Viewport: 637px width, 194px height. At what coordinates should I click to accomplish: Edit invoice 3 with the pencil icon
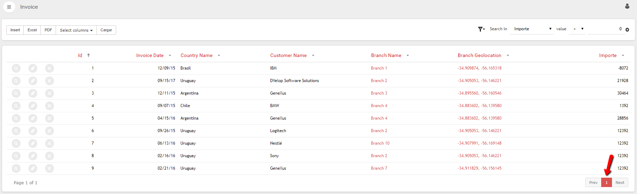(x=33, y=94)
